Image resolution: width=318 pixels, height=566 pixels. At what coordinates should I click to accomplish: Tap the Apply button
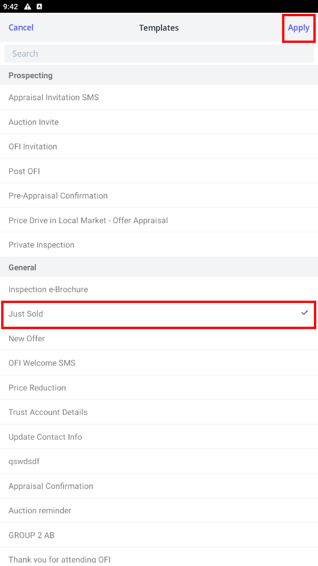pos(298,28)
